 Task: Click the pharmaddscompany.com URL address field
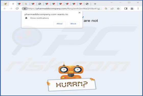pos(65,9)
